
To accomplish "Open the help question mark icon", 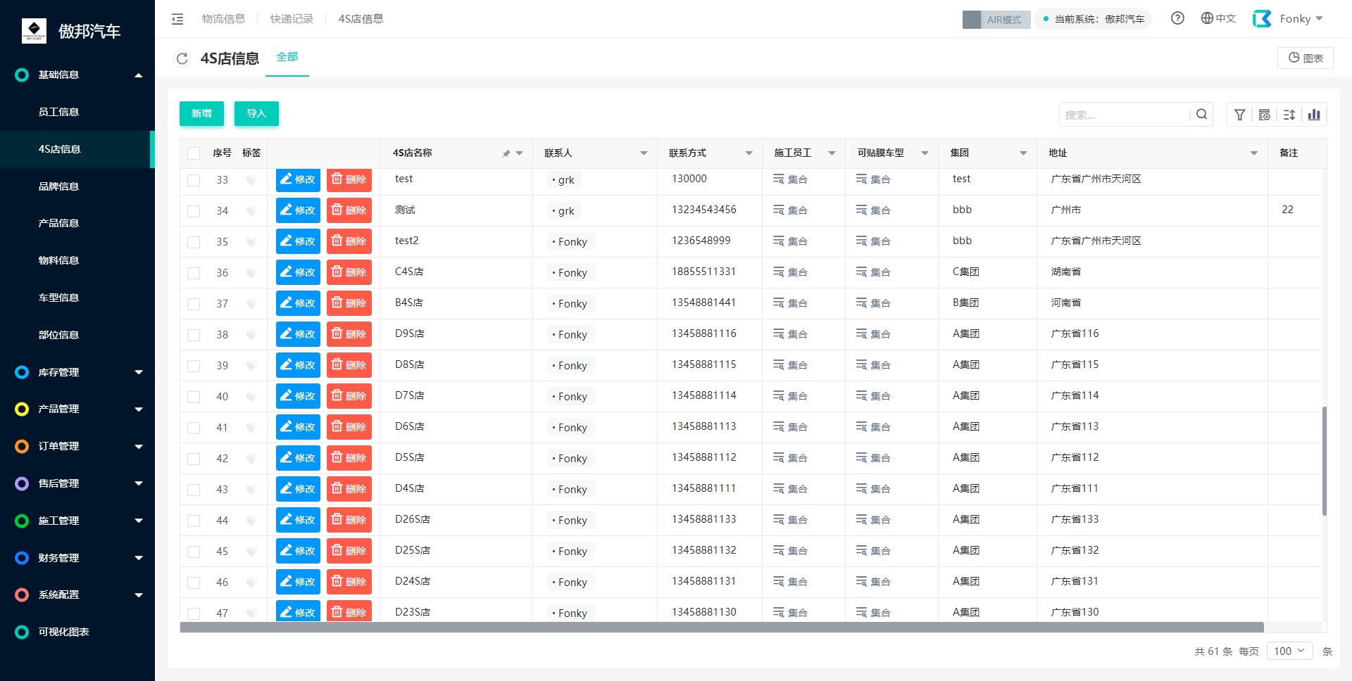I will pyautogui.click(x=1177, y=18).
